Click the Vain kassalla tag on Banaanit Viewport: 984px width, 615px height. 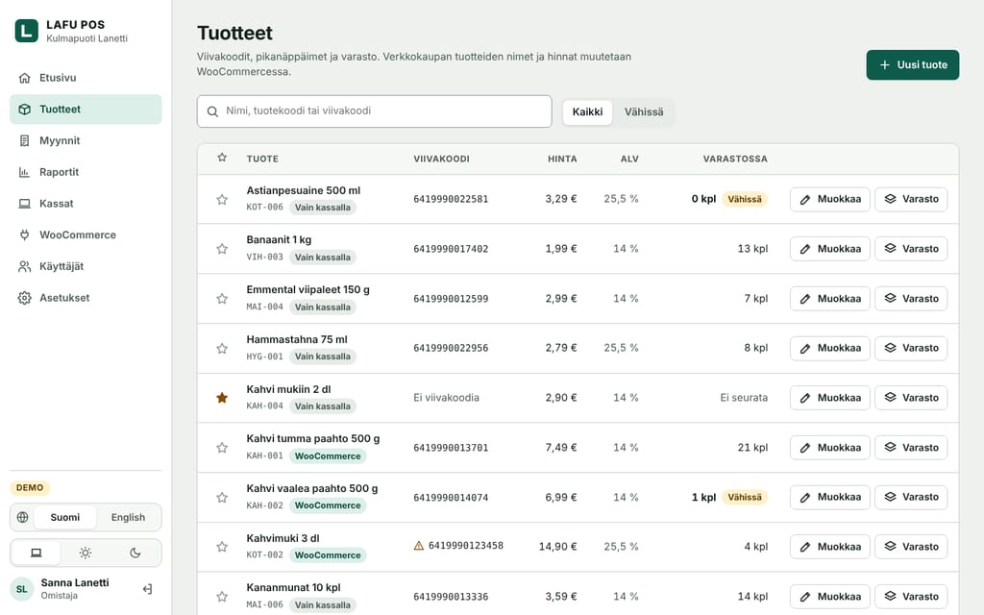pyautogui.click(x=323, y=258)
